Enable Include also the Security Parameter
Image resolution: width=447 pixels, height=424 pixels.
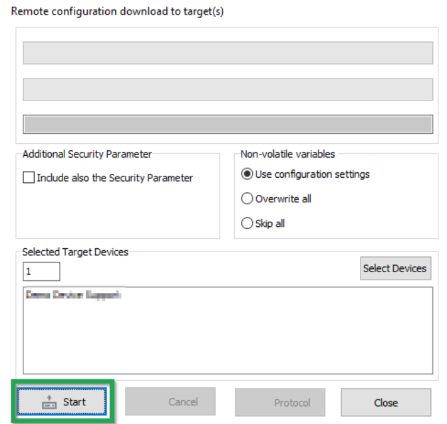pyautogui.click(x=29, y=178)
